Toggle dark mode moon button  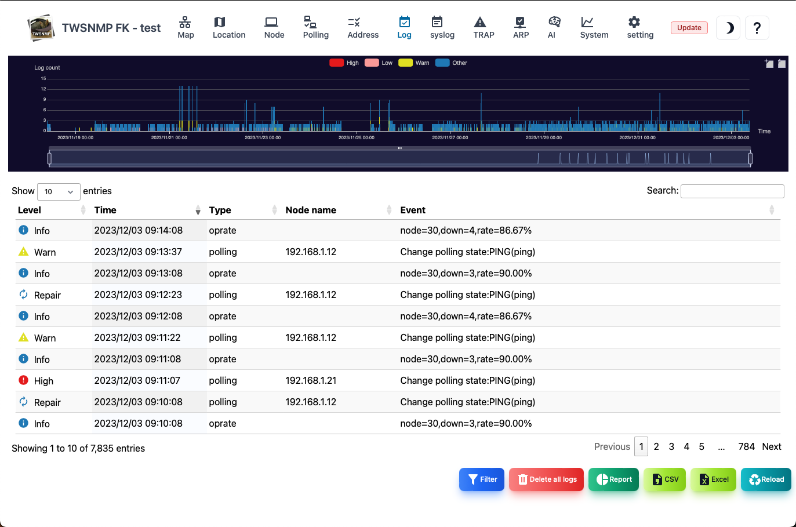pos(728,28)
